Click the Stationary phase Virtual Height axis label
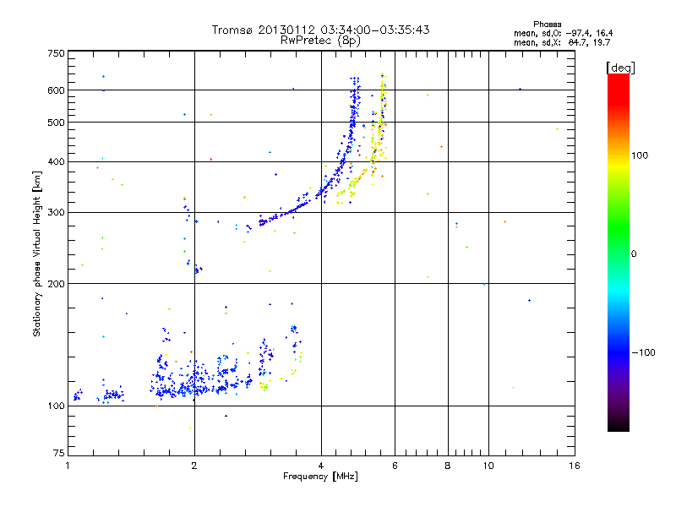 click(x=36, y=254)
